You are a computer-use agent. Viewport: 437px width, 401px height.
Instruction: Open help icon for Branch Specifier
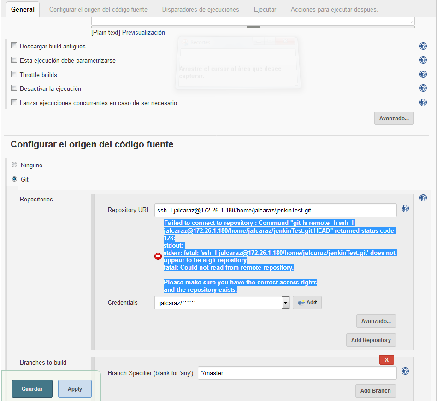pos(405,371)
